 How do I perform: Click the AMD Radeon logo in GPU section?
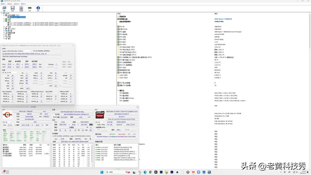[x=100, y=115]
